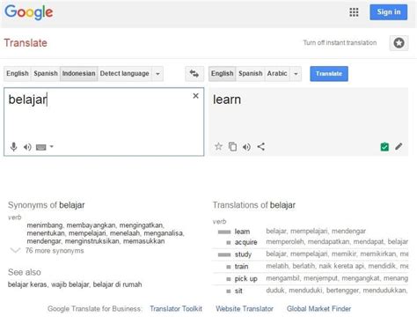This screenshot has width=417, height=317.
Task: Expand input tools dropdown arrow
Action: [52, 146]
